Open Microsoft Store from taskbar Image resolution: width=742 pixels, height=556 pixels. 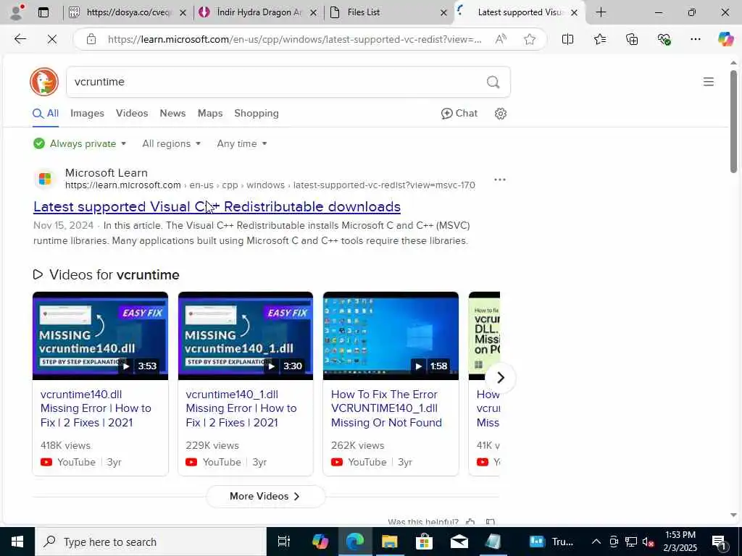click(424, 542)
